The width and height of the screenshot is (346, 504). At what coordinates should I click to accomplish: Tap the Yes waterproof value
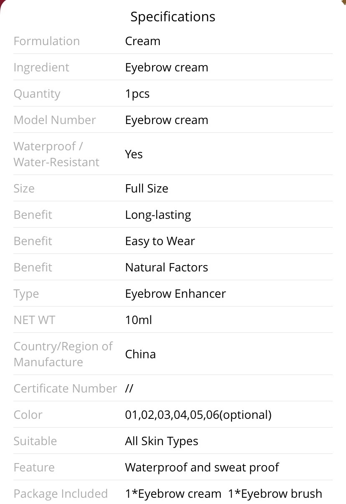134,154
